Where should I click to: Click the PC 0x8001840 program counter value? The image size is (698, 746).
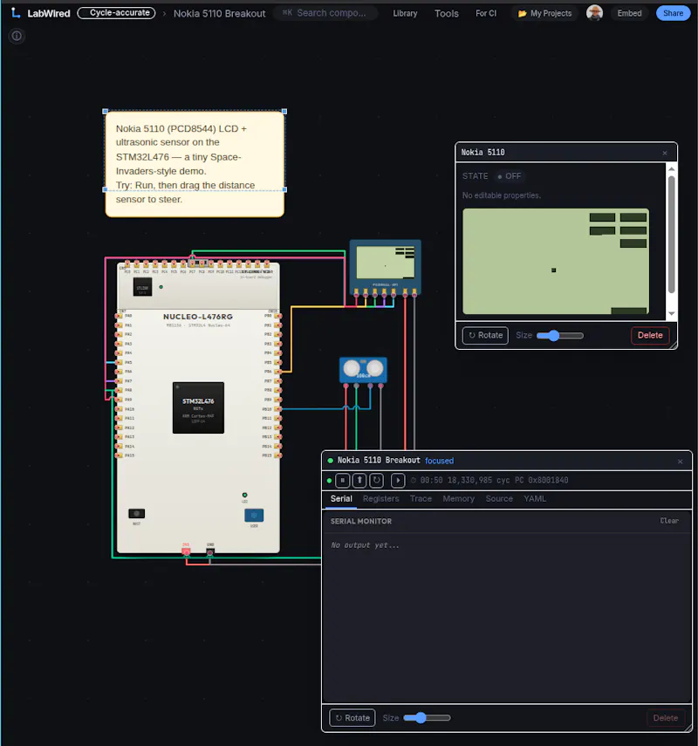[x=542, y=480]
